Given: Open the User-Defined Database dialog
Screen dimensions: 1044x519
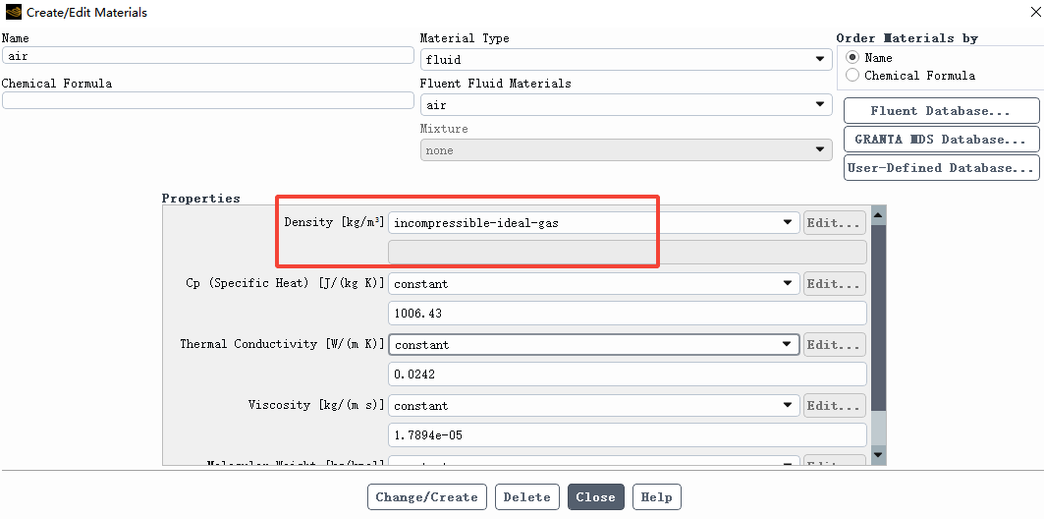Looking at the screenshot, I should (941, 168).
